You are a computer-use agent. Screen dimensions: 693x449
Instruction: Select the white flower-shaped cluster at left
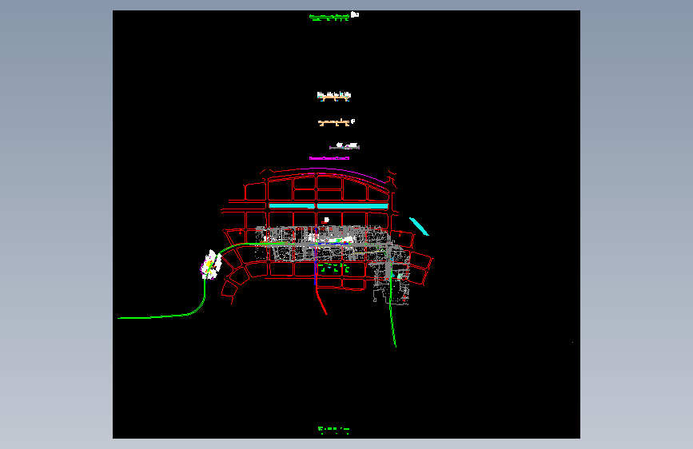[211, 264]
